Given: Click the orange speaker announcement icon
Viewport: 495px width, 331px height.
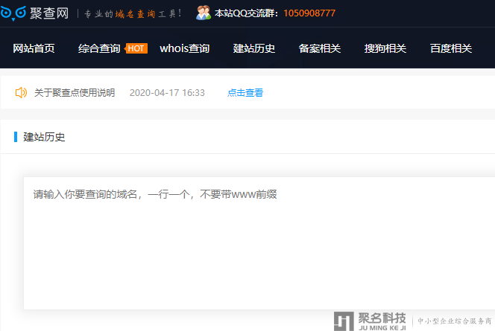Looking at the screenshot, I should click(21, 93).
